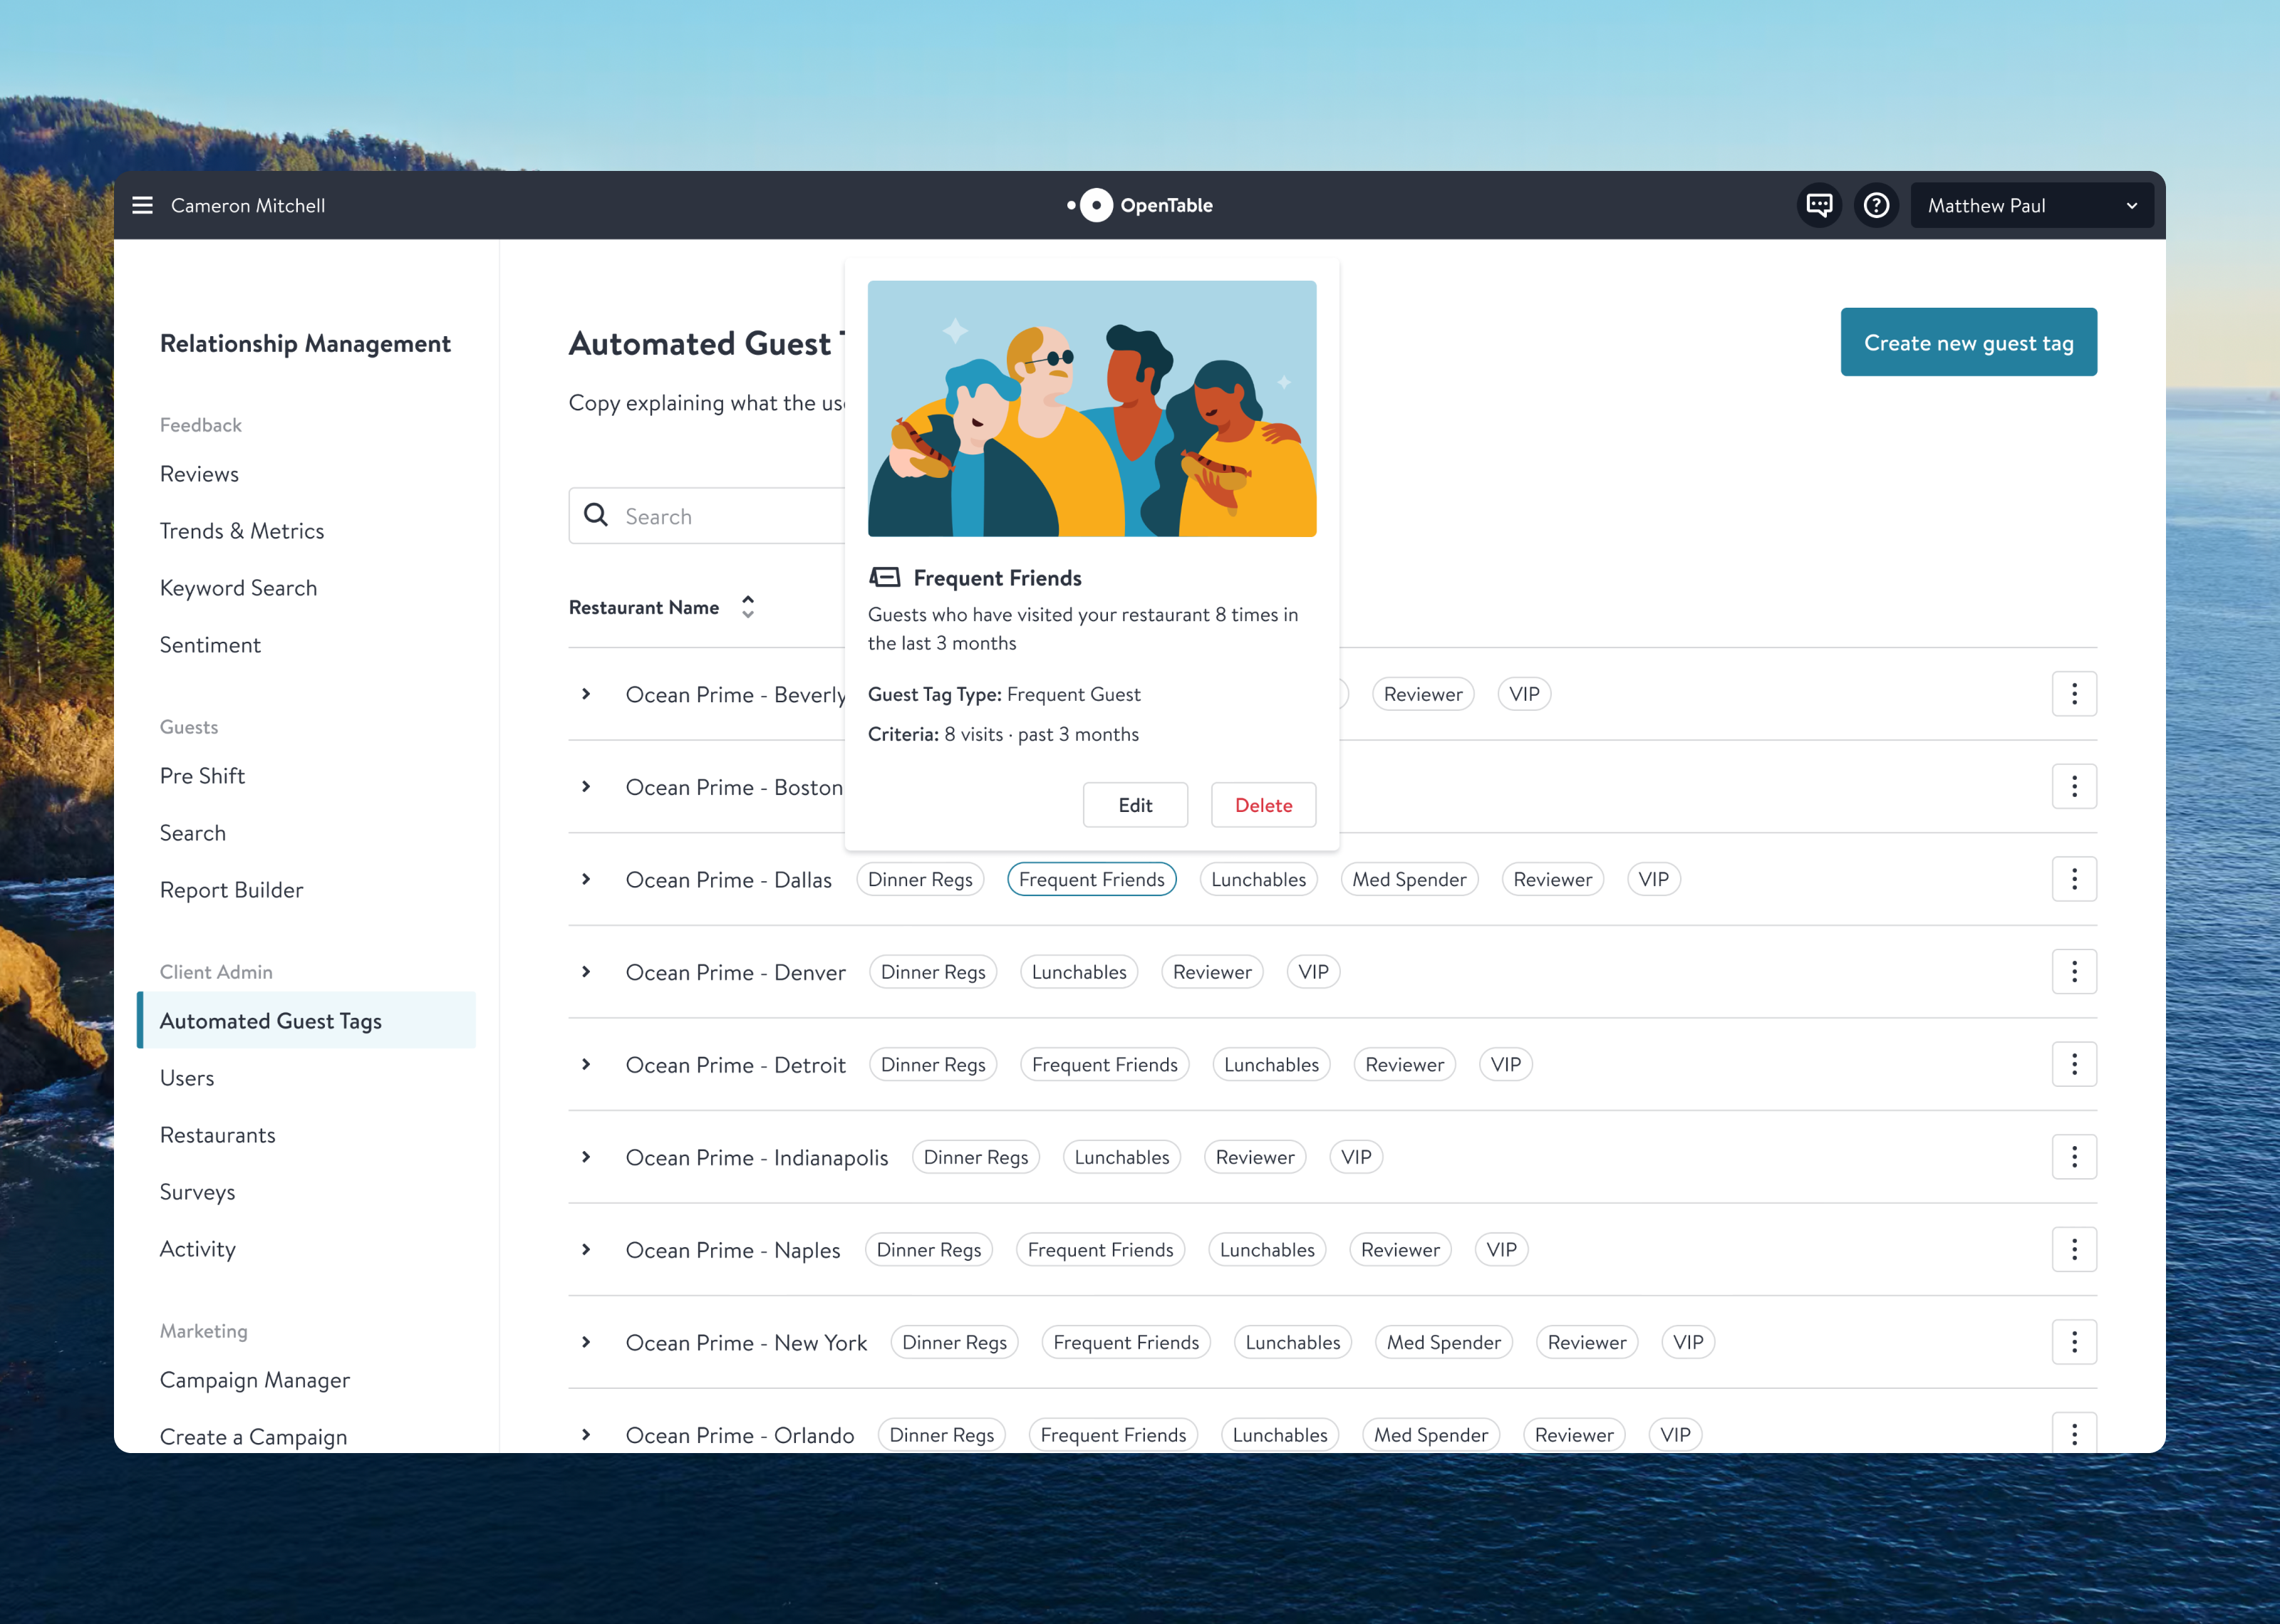This screenshot has height=1624, width=2280.
Task: Open kebab menu for Ocean Prime Denver row
Action: tap(2074, 972)
